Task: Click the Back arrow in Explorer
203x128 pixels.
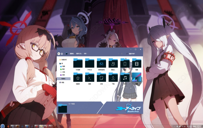Action: click(59, 54)
